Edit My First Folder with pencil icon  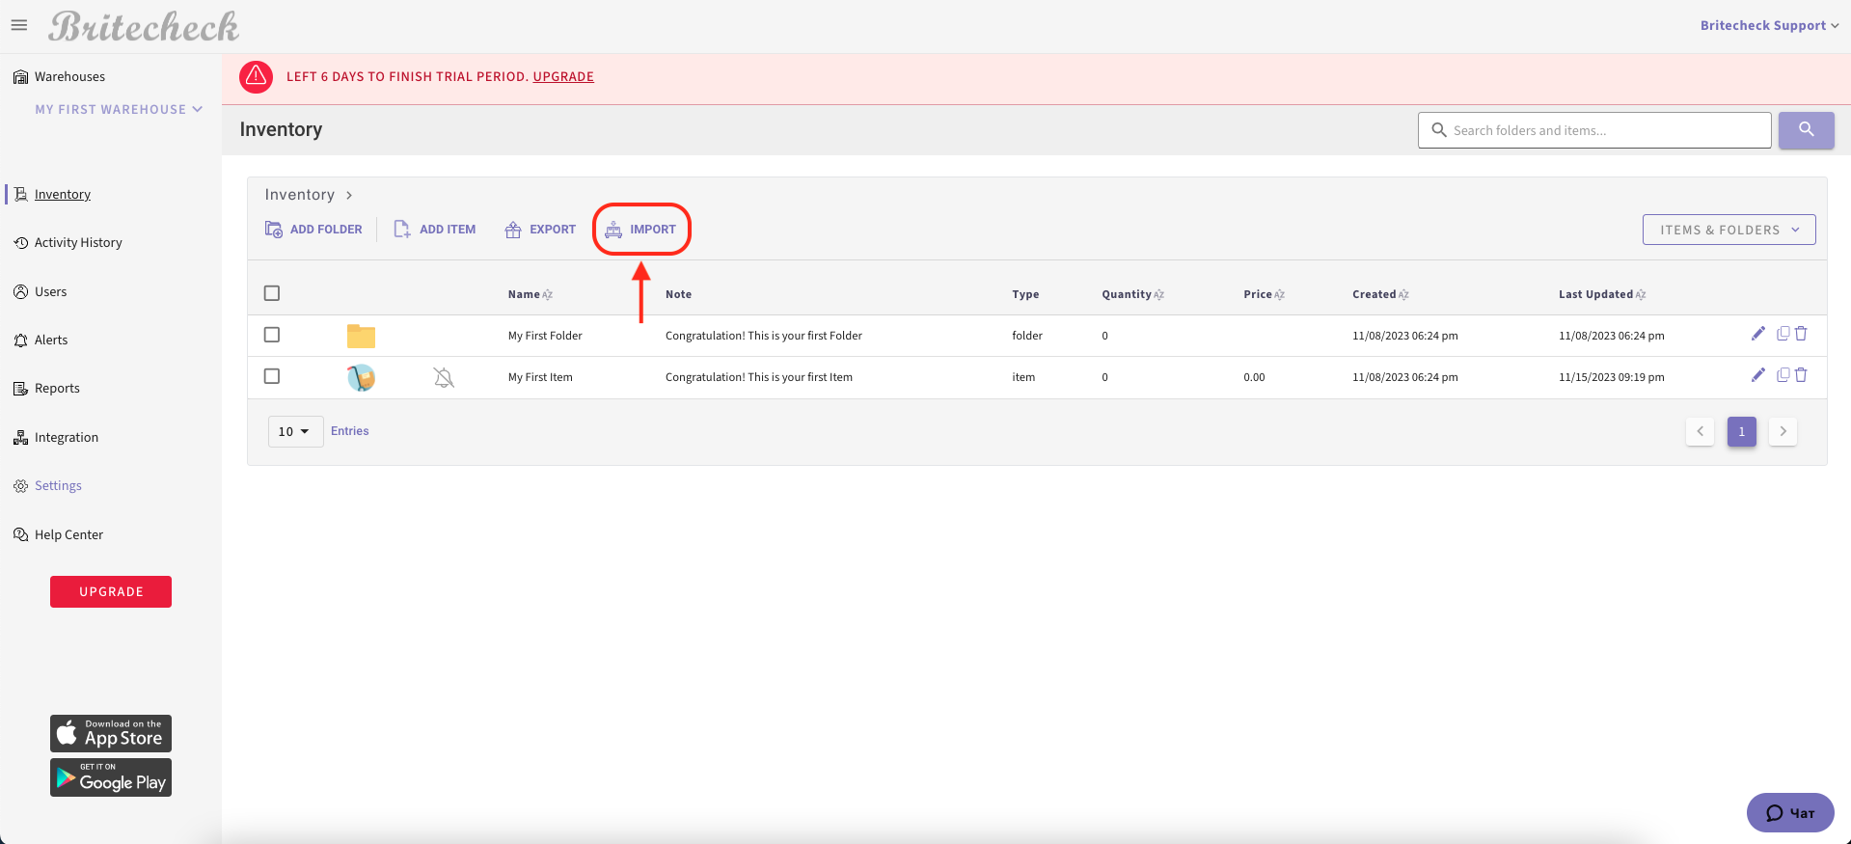point(1757,334)
